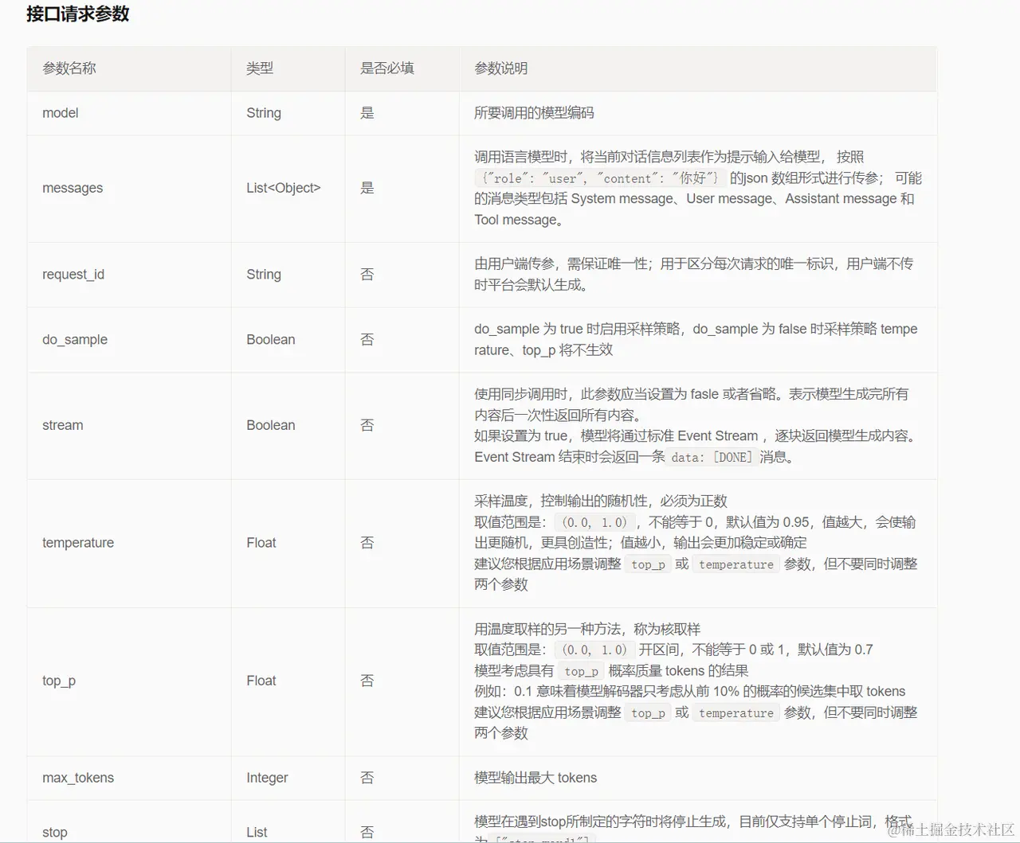Viewport: 1020px width, 843px height.
Task: Click 是 in the messages row
Action: [367, 188]
